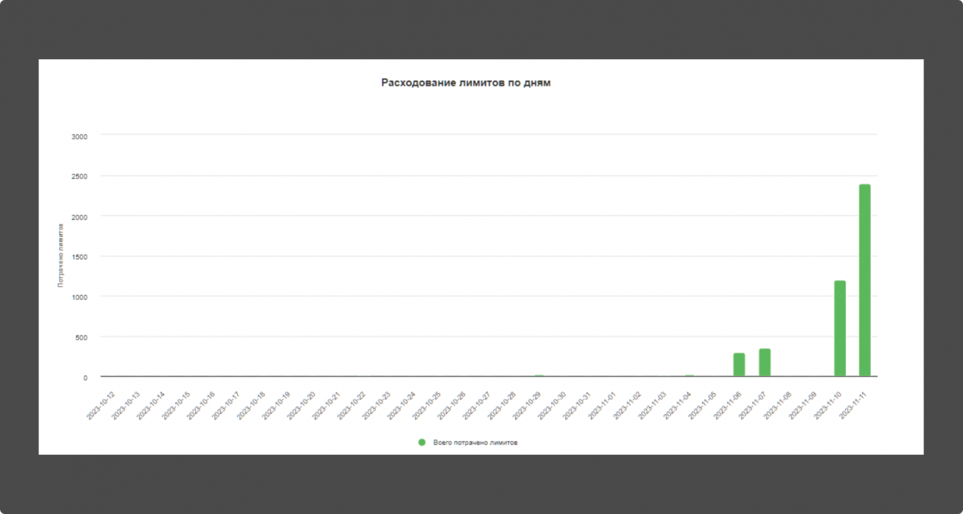Click the 2023-11-10 x-axis date label
Screen dimensions: 963x514
pos(828,405)
